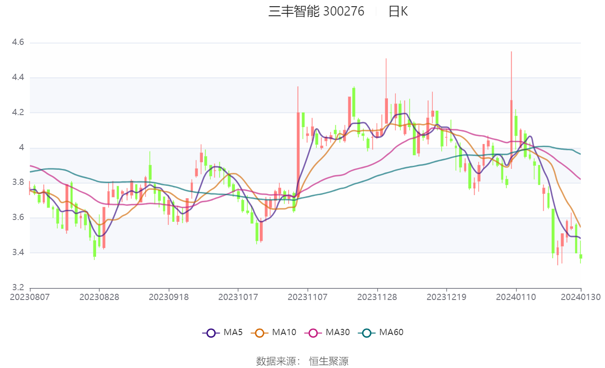This screenshot has width=605, height=368.
Task: Toggle the MA60 legend series
Action: [380, 332]
